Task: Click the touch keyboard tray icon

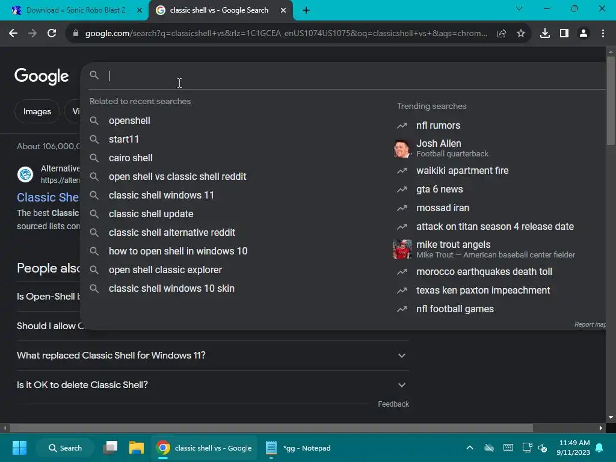Action: tap(508, 448)
